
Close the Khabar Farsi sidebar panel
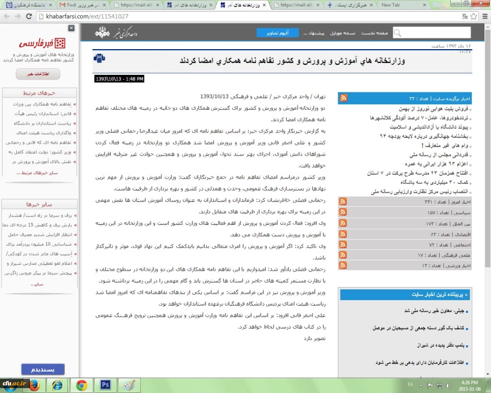(71, 28)
